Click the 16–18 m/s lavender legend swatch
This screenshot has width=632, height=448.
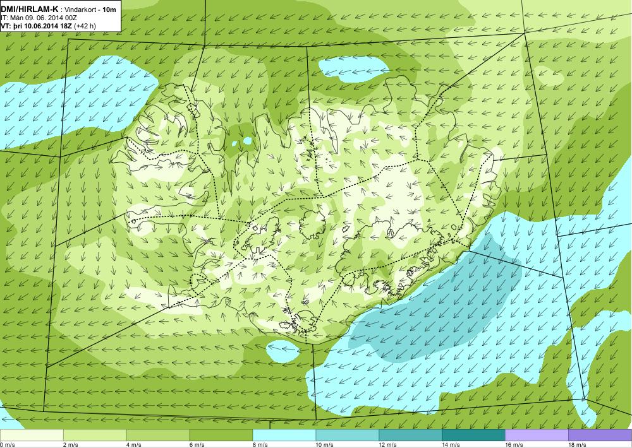[537, 435]
